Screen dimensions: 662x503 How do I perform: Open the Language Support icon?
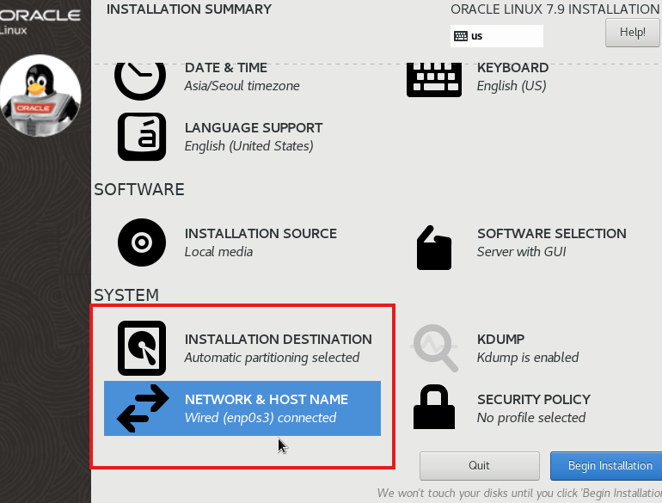click(x=142, y=137)
